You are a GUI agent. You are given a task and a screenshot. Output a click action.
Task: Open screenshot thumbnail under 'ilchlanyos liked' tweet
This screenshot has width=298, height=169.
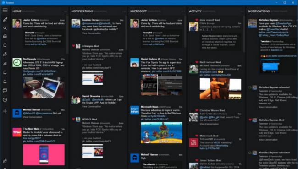point(92,78)
